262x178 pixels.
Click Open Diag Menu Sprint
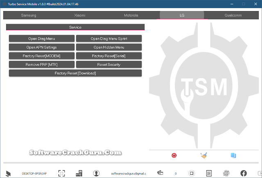pos(109,38)
